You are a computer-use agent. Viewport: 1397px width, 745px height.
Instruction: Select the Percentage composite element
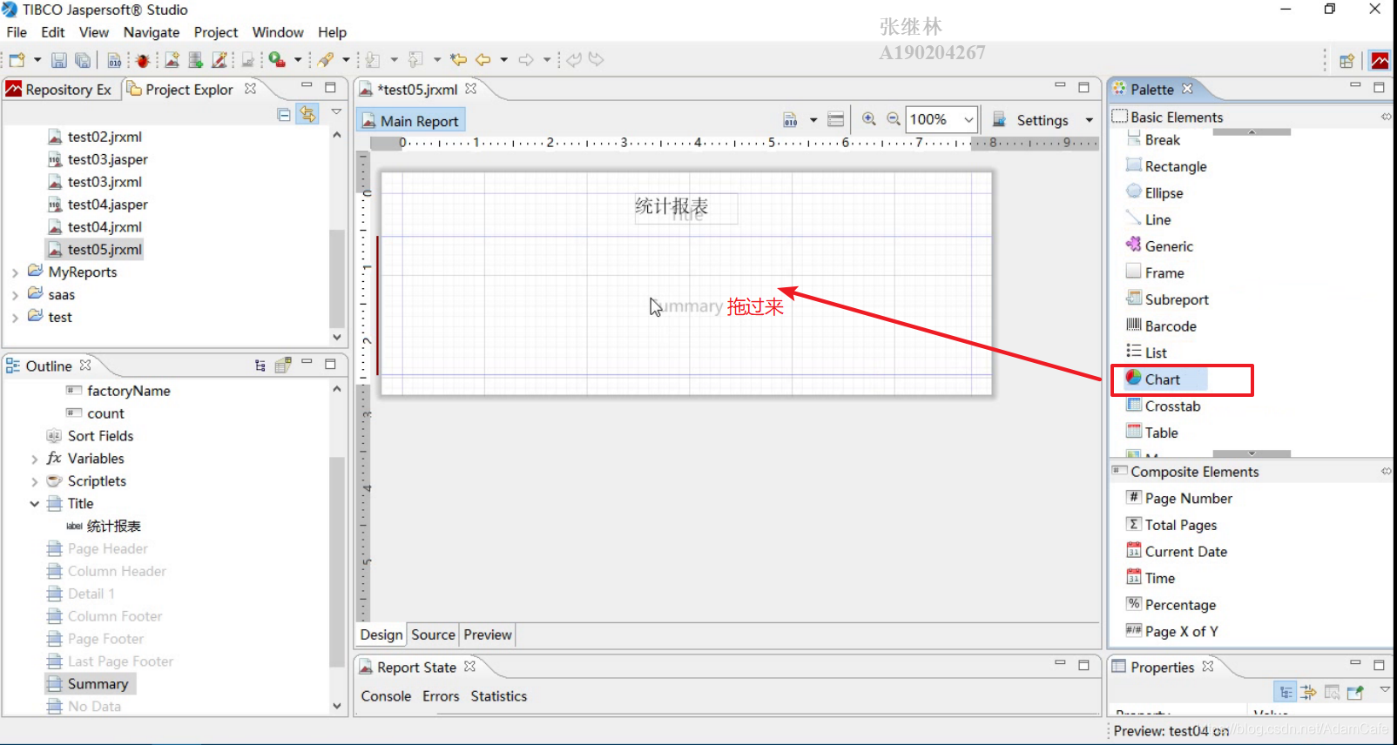pyautogui.click(x=1171, y=605)
